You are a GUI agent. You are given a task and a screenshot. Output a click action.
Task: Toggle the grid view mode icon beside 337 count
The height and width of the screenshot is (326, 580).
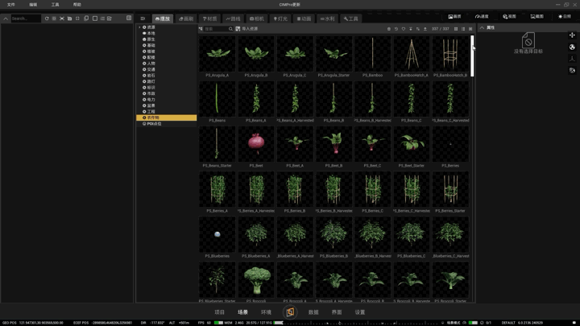(x=456, y=29)
